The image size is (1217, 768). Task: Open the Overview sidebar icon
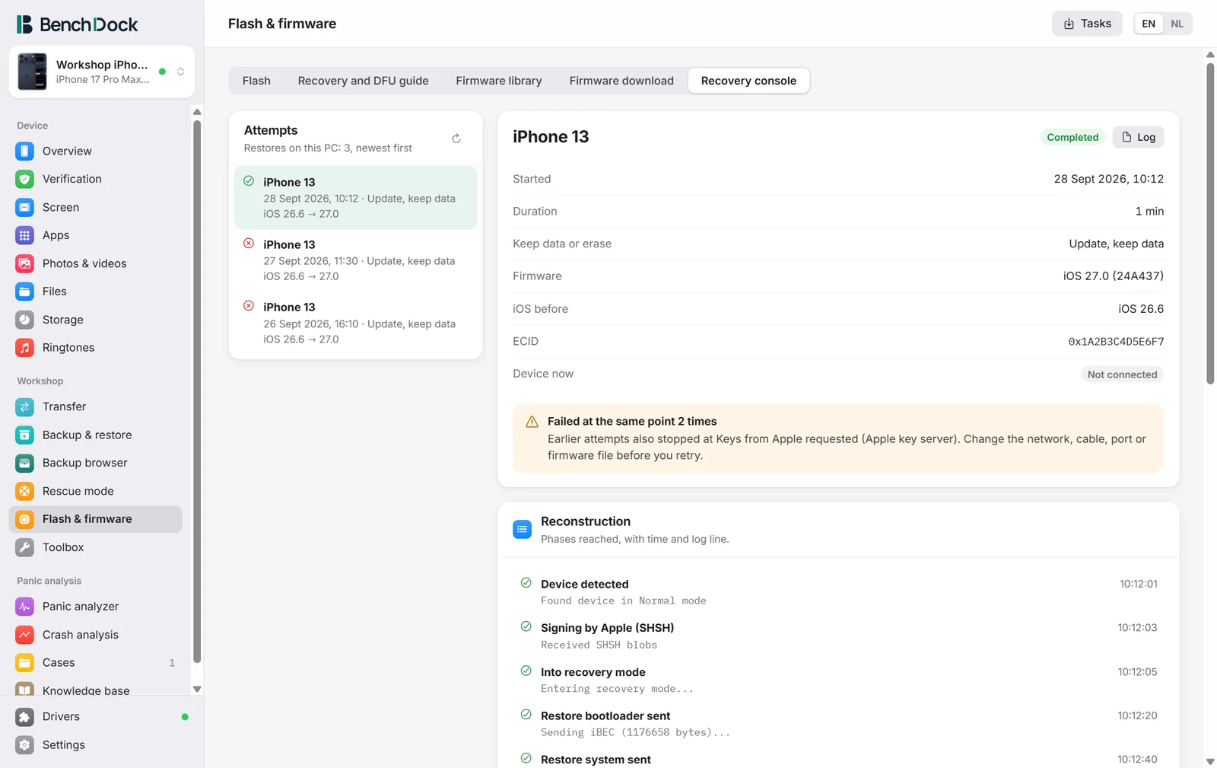[24, 151]
